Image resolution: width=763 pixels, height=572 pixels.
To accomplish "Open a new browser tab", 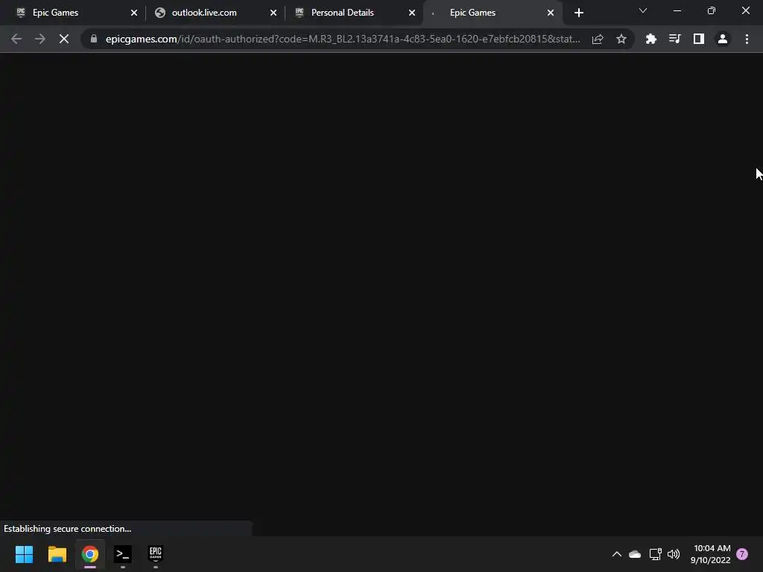I will [x=578, y=13].
